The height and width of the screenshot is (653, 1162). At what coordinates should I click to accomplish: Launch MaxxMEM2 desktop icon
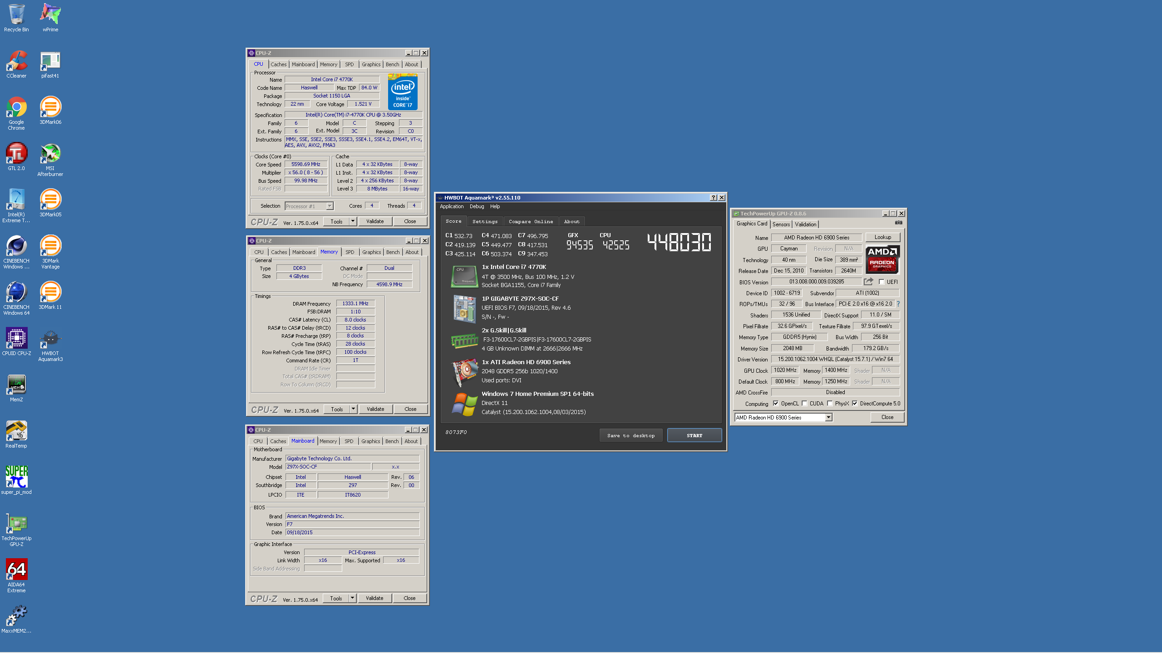tap(16, 619)
